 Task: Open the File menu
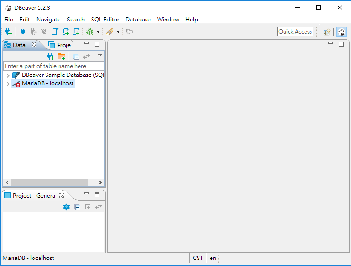tap(8, 20)
